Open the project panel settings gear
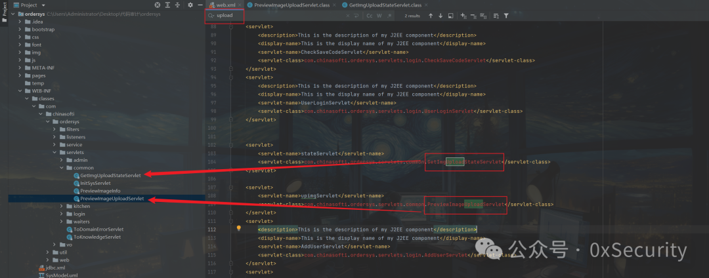Image resolution: width=709 pixels, height=278 pixels. point(190,5)
